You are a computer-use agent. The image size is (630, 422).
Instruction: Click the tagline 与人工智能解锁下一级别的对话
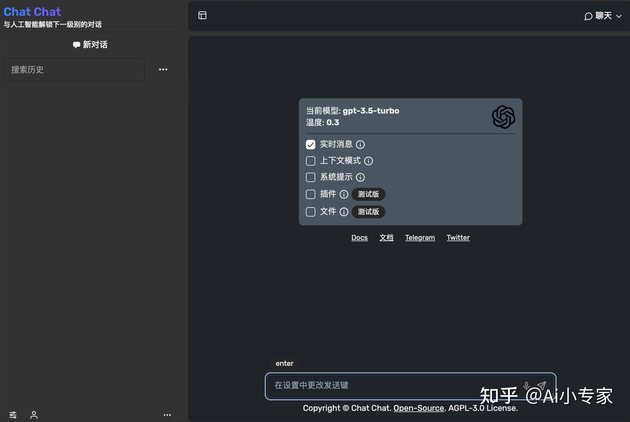click(53, 24)
